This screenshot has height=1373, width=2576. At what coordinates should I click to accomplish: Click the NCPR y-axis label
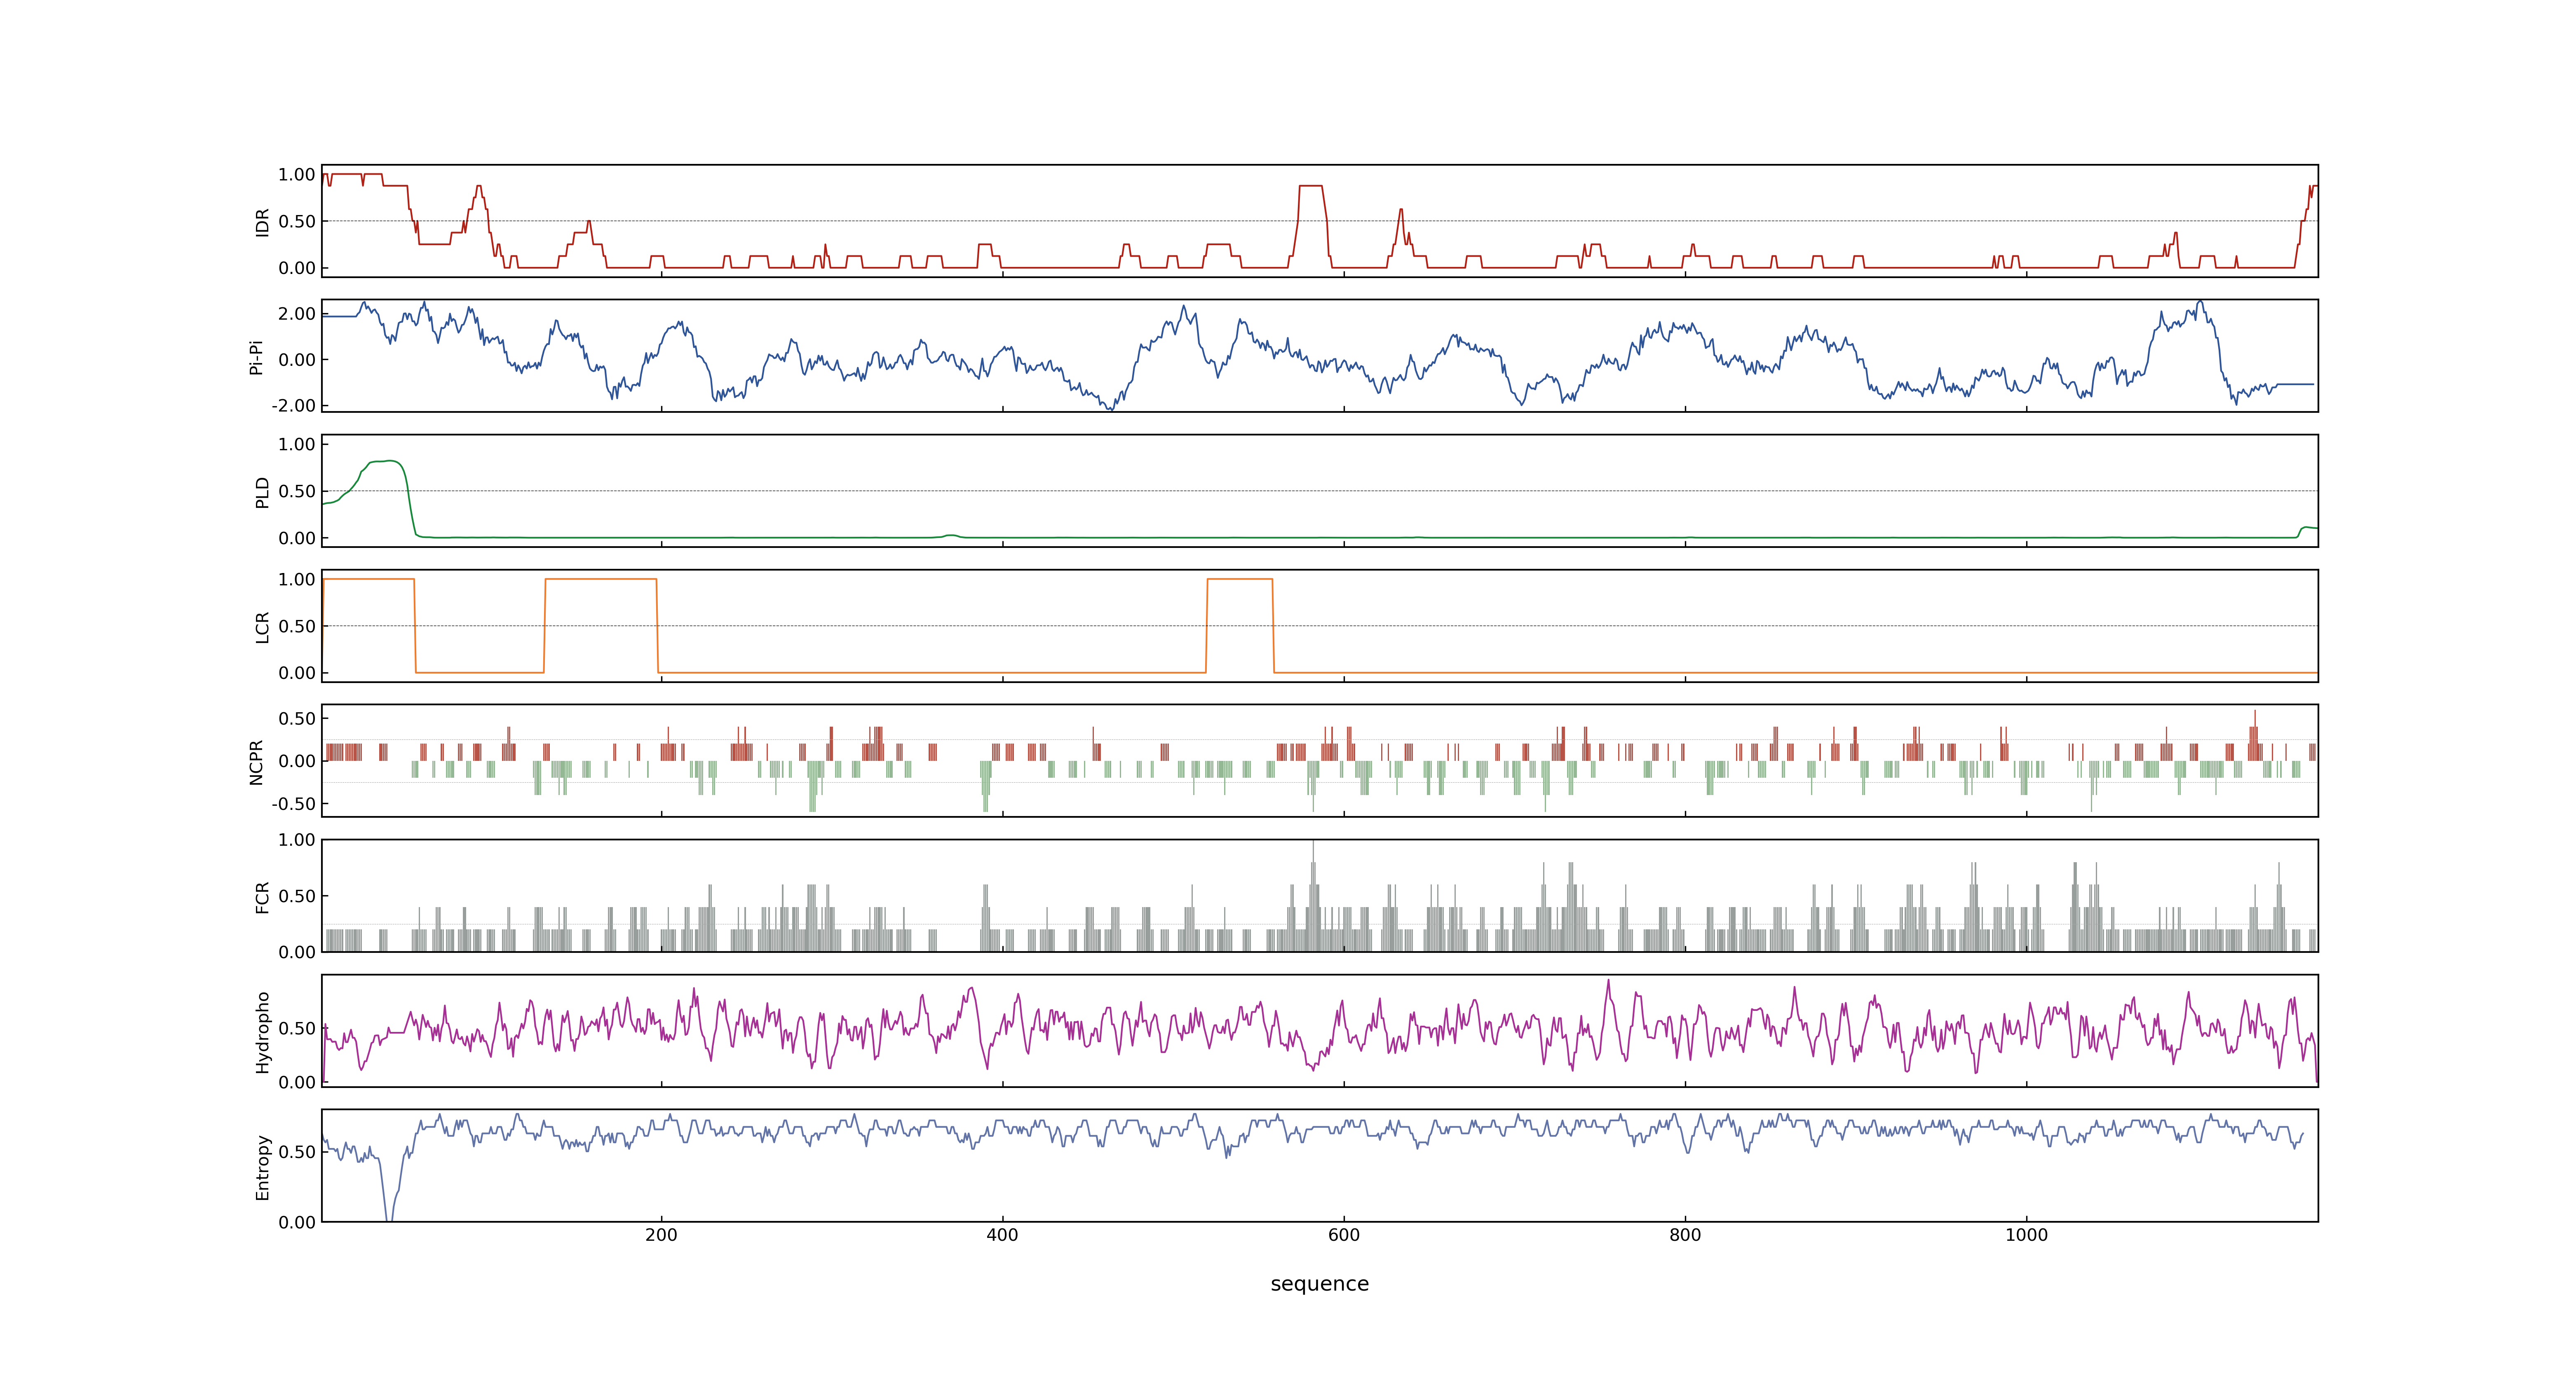tap(256, 763)
